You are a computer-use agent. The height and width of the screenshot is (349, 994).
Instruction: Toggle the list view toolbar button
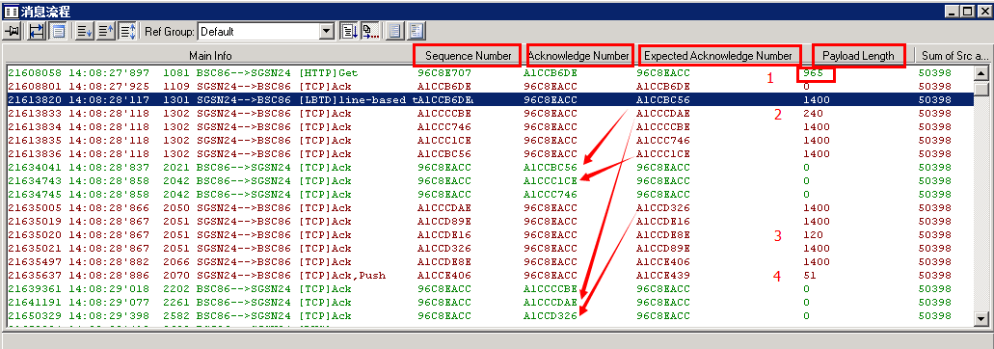click(58, 31)
